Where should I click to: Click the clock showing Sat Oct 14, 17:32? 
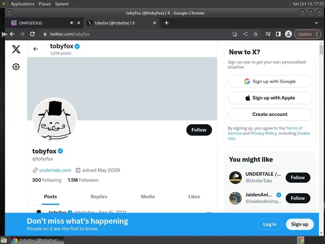coord(308,4)
